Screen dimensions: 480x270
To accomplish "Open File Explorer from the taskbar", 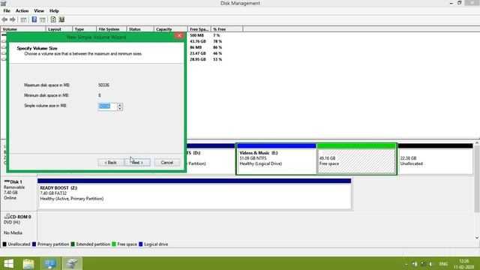I will pyautogui.click(x=28, y=263).
